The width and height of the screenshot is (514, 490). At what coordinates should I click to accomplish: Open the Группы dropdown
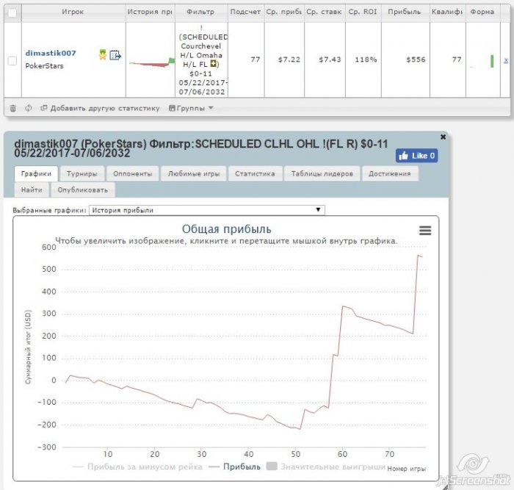(191, 108)
